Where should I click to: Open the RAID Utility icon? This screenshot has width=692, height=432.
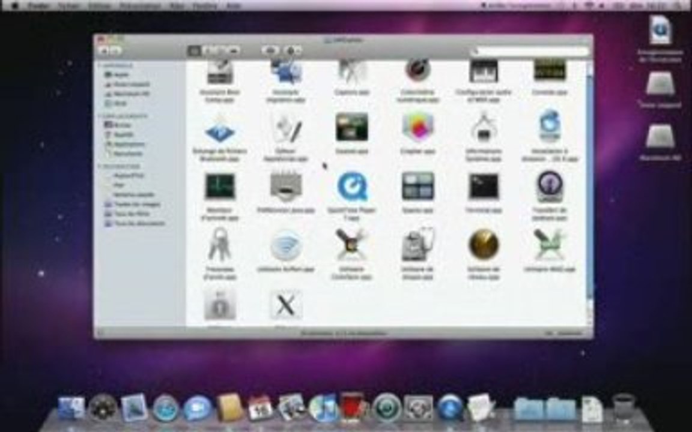click(x=550, y=244)
